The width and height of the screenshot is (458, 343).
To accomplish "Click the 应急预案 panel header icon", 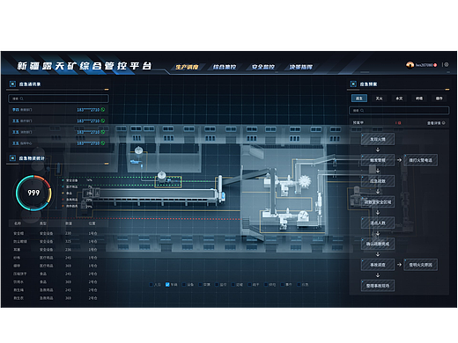I will coord(353,84).
